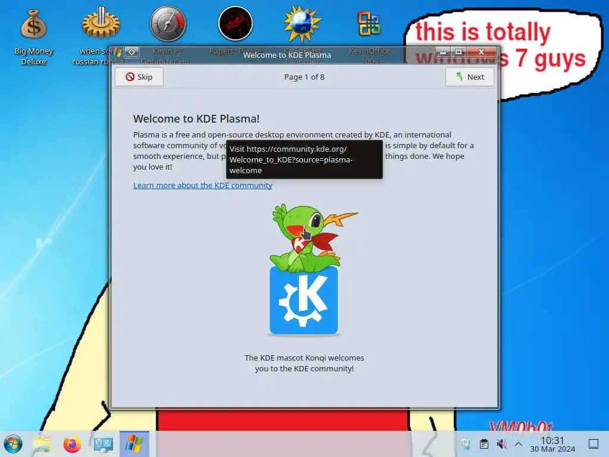
Task: Close the Welcome to KDE Plasma window
Action: click(x=482, y=52)
